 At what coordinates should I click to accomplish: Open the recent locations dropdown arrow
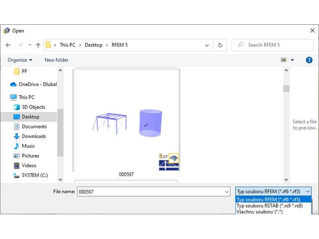tap(30, 45)
